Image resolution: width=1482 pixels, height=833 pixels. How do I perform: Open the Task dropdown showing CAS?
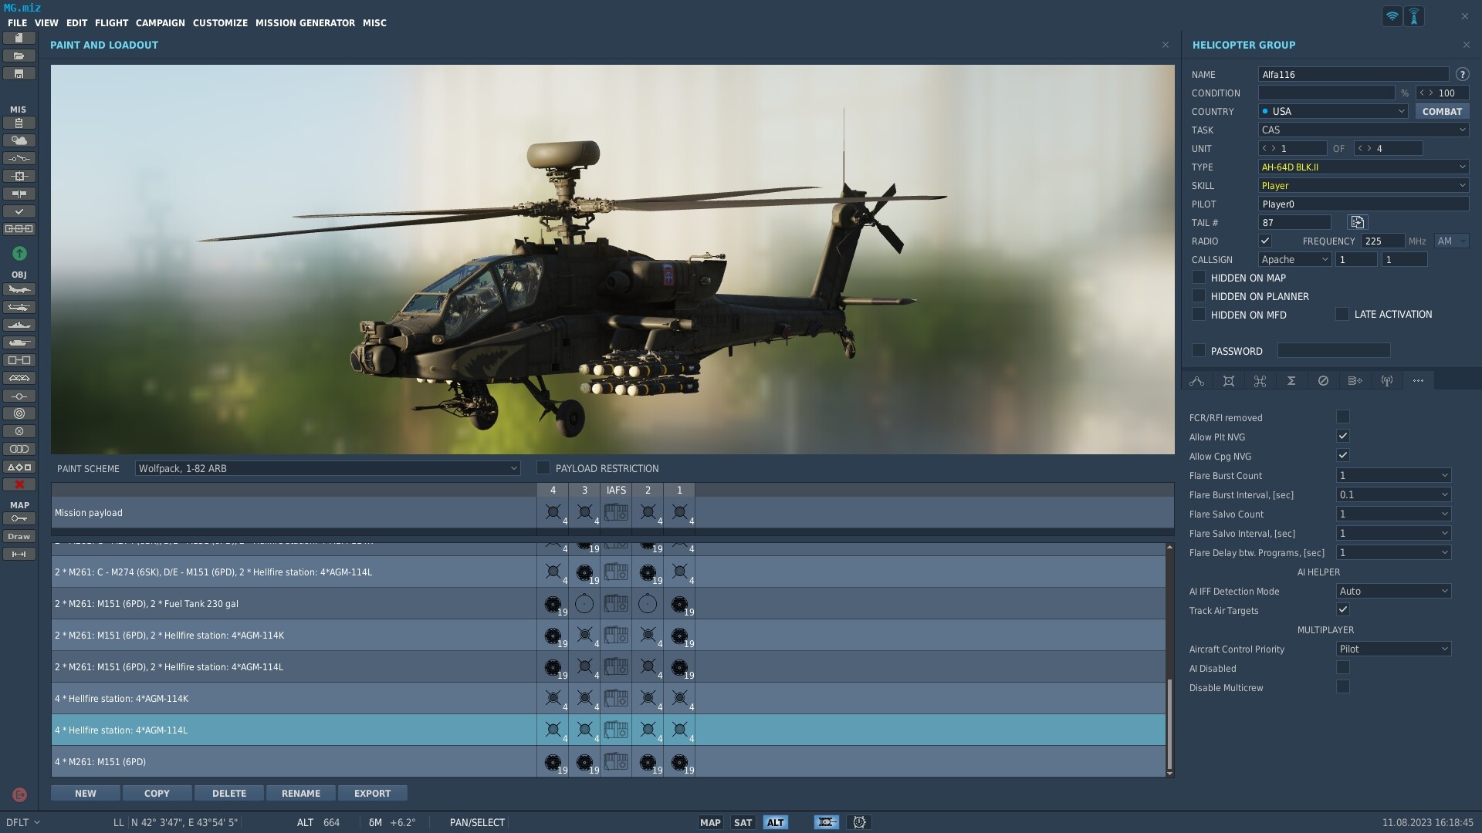click(1364, 130)
